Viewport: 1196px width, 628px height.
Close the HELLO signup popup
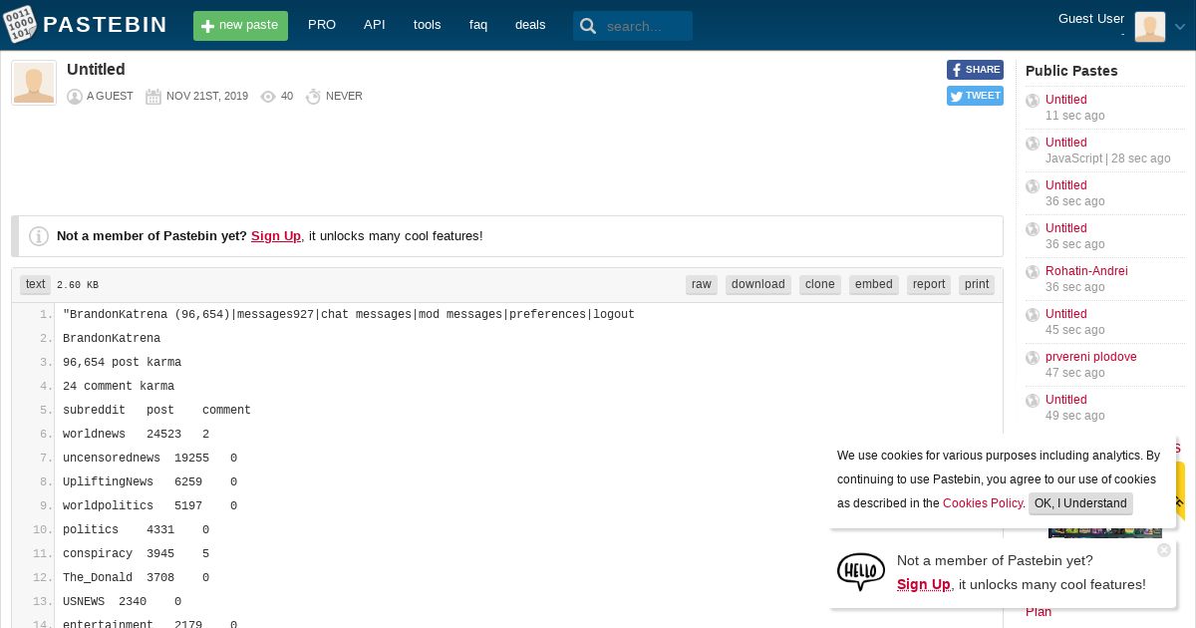pyautogui.click(x=1164, y=550)
